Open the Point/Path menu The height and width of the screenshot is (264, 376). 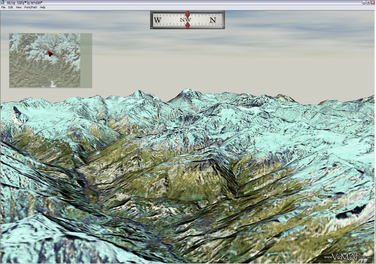click(x=31, y=7)
